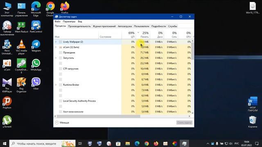The width and height of the screenshot is (262, 147).
Task: Open Таймер выключения desktop icon
Action: (x=7, y=28)
